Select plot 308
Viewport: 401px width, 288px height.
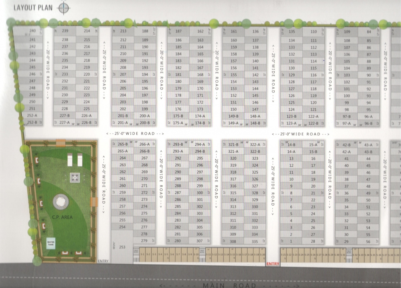click(233, 241)
